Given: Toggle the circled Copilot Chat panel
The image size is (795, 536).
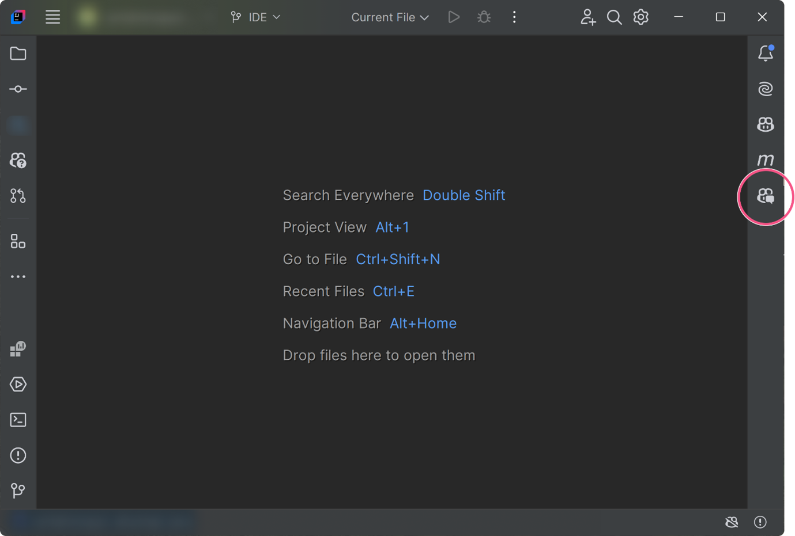Looking at the screenshot, I should coord(766,196).
